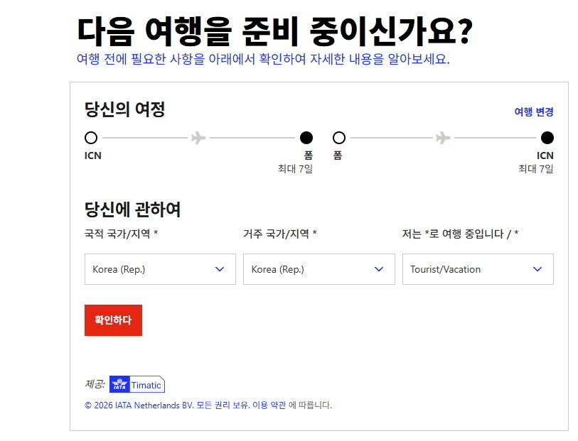Open the Tourist/Vacation travel purpose dropdown

point(478,269)
